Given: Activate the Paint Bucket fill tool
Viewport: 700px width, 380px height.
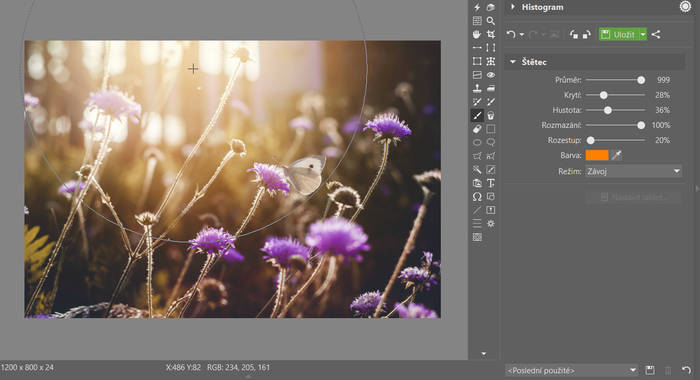Looking at the screenshot, I should click(x=490, y=115).
